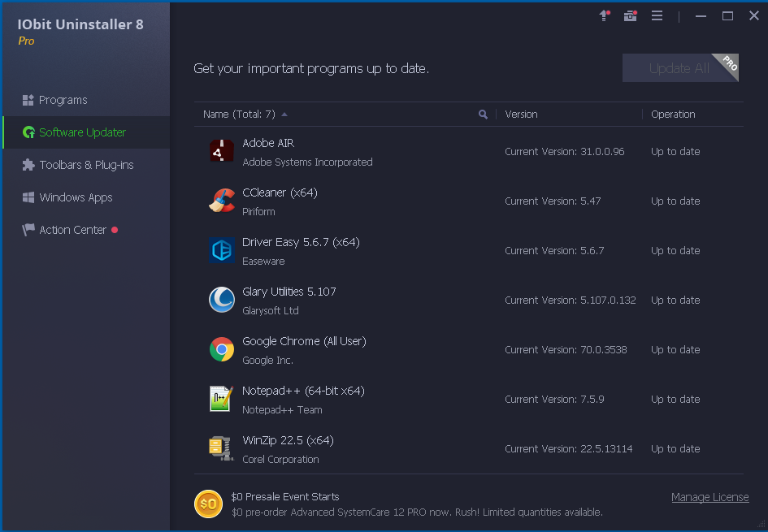Click Up to date for Google Chrome

pos(675,349)
